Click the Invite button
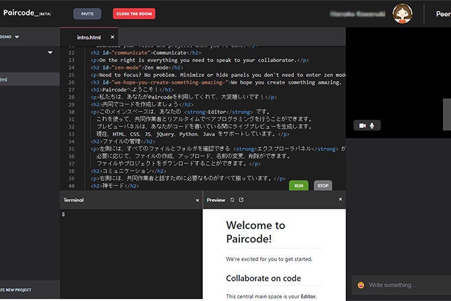The image size is (451, 301). pos(88,13)
